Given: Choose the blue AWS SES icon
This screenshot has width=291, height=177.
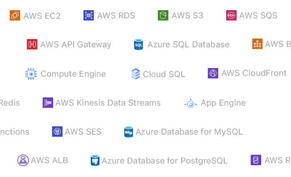Looking at the screenshot, I should click(57, 131).
